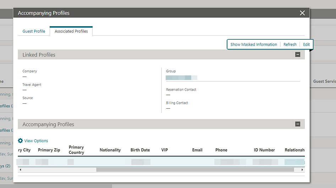Click the table's left scroll arrow

point(20,170)
